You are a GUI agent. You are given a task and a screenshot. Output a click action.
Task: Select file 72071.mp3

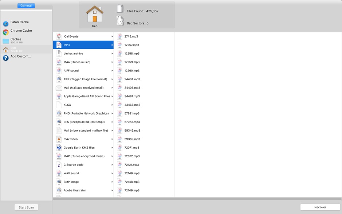tap(144, 147)
